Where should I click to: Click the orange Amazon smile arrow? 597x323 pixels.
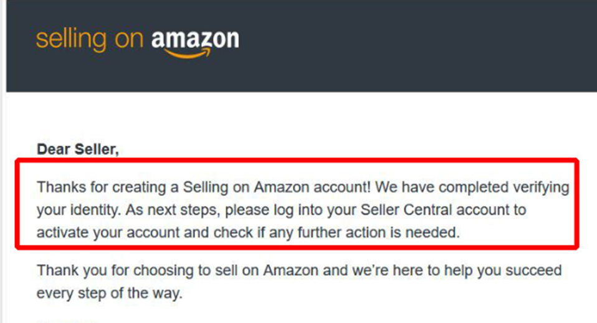(188, 54)
